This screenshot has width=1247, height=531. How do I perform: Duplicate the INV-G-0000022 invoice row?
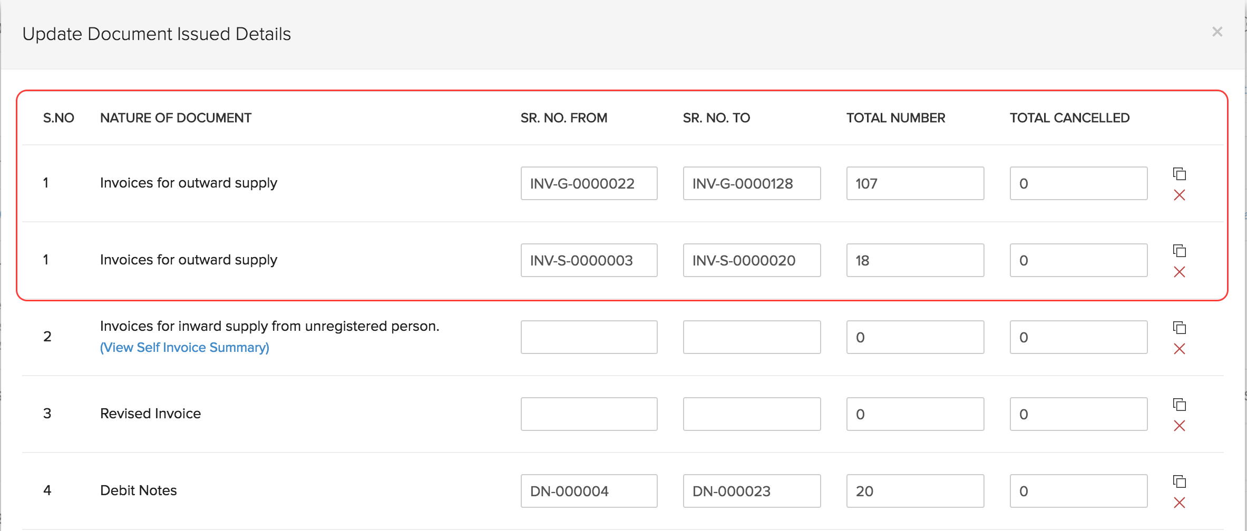pyautogui.click(x=1179, y=173)
